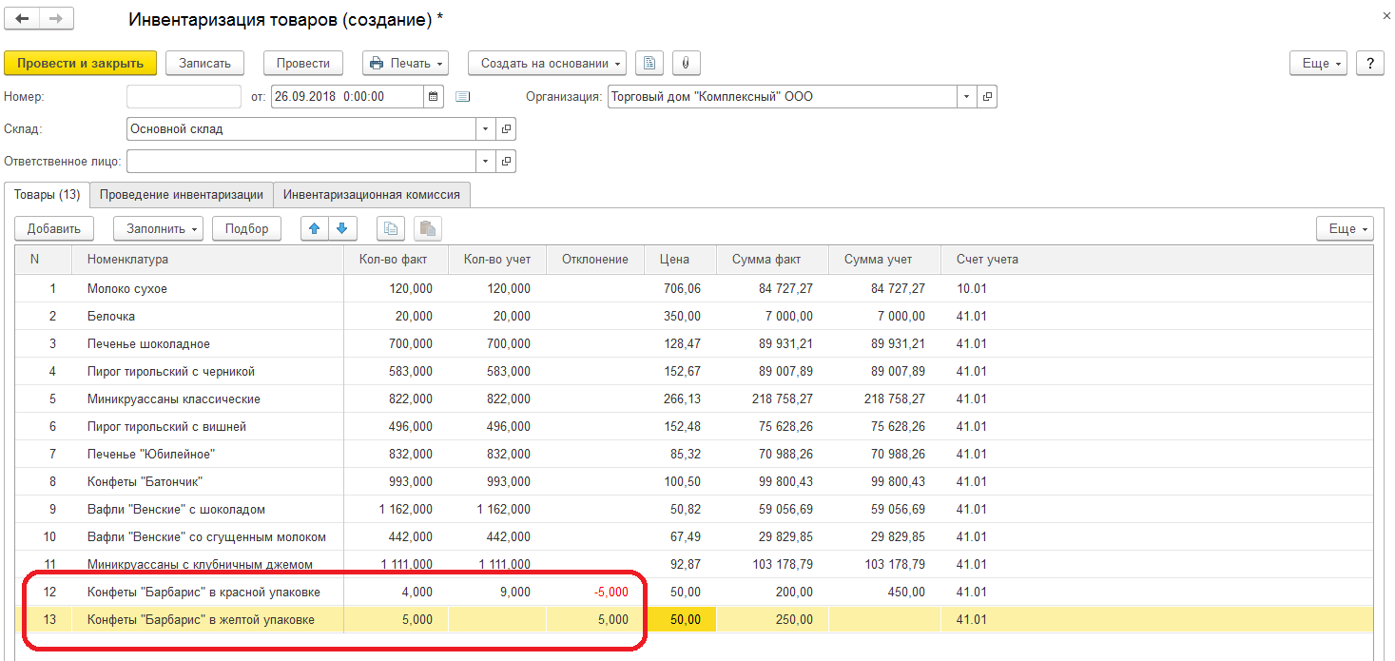Open the organization record for Торговый дом "Комплексный"
Viewport: 1395px width, 661px height.
click(987, 97)
